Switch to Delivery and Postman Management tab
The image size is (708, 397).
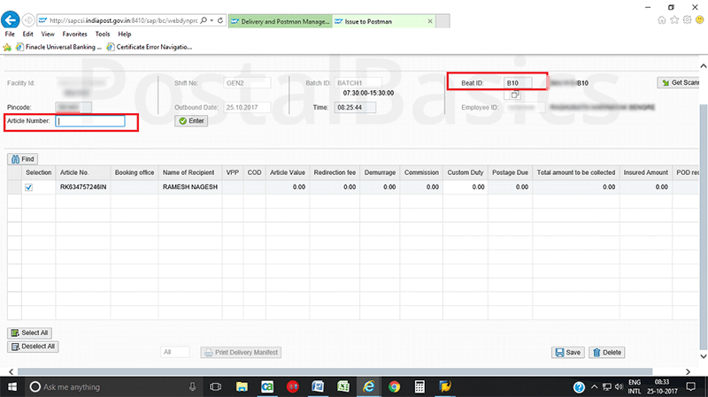(279, 19)
